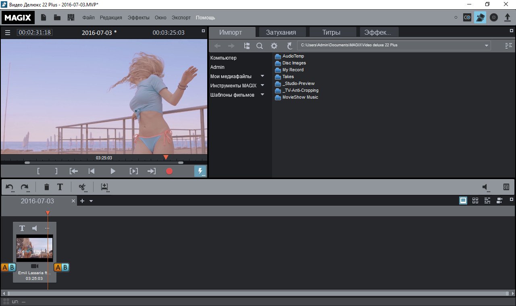
Task: Switch to the Титры tab
Action: 331,33
